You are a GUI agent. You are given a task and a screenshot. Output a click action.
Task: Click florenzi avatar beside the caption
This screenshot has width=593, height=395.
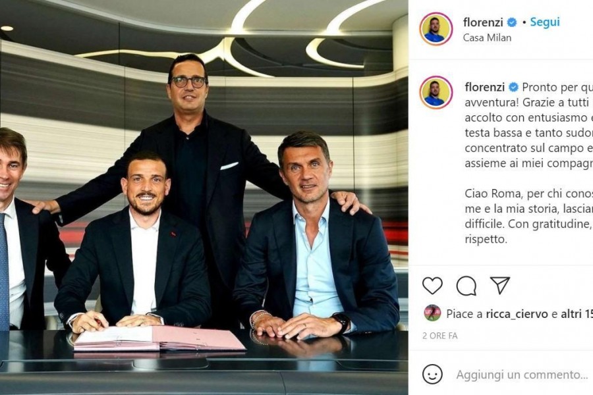click(x=436, y=93)
